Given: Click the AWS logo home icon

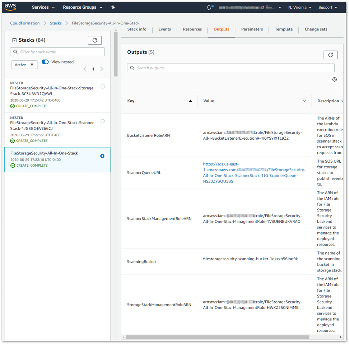Looking at the screenshot, I should [x=10, y=7].
